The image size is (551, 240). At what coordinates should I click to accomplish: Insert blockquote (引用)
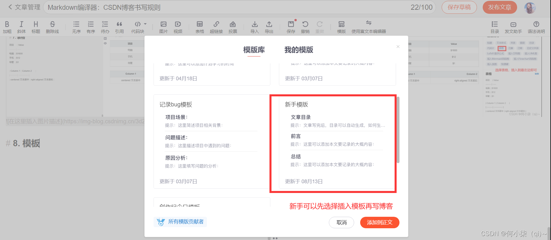pyautogui.click(x=119, y=27)
